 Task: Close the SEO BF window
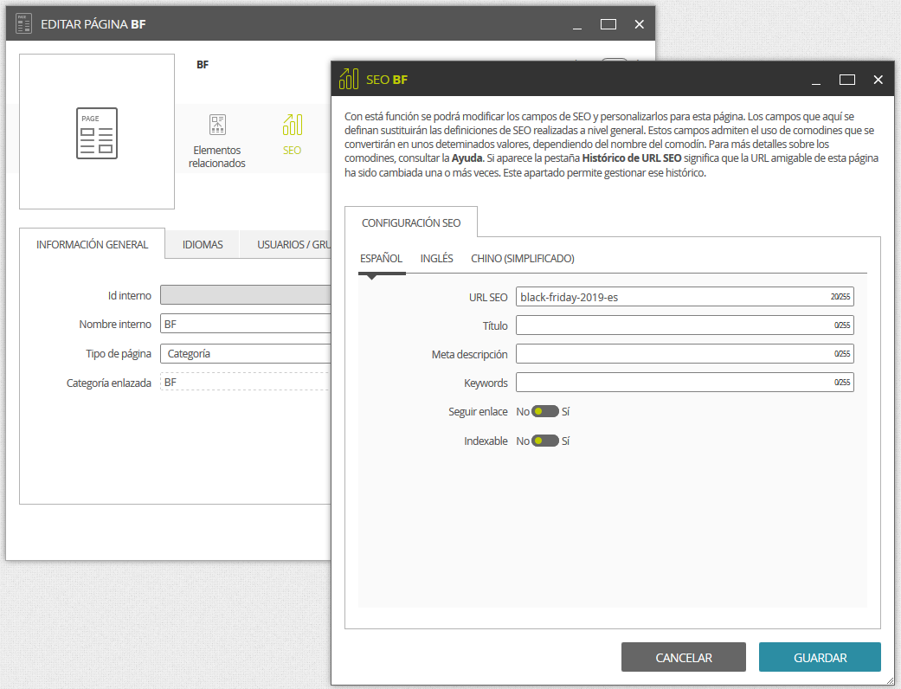tap(878, 80)
